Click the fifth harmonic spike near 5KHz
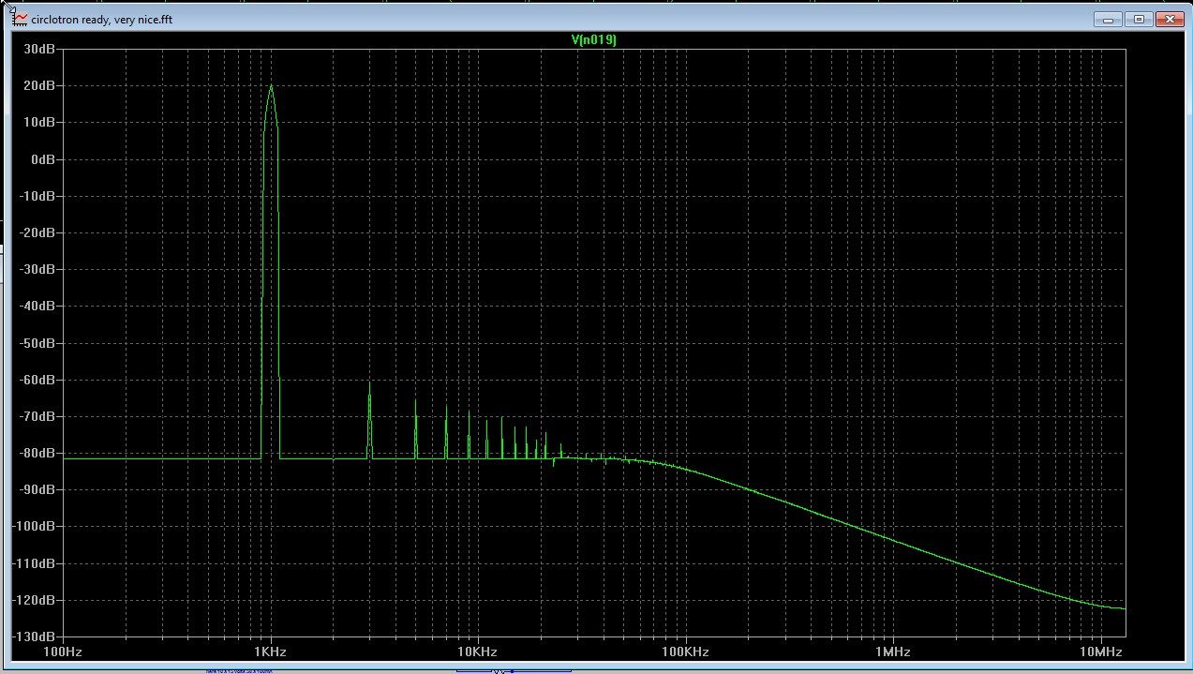Viewport: 1193px width, 674px height. pyautogui.click(x=415, y=429)
